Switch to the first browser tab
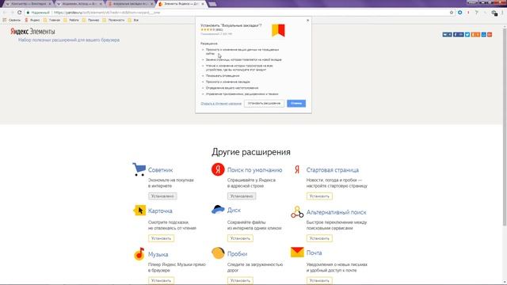 (x=29, y=4)
